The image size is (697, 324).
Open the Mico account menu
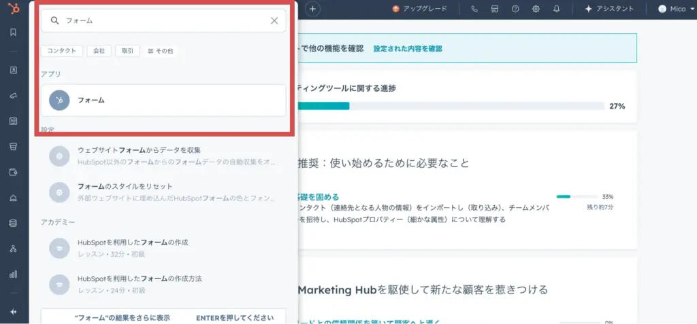pyautogui.click(x=673, y=9)
